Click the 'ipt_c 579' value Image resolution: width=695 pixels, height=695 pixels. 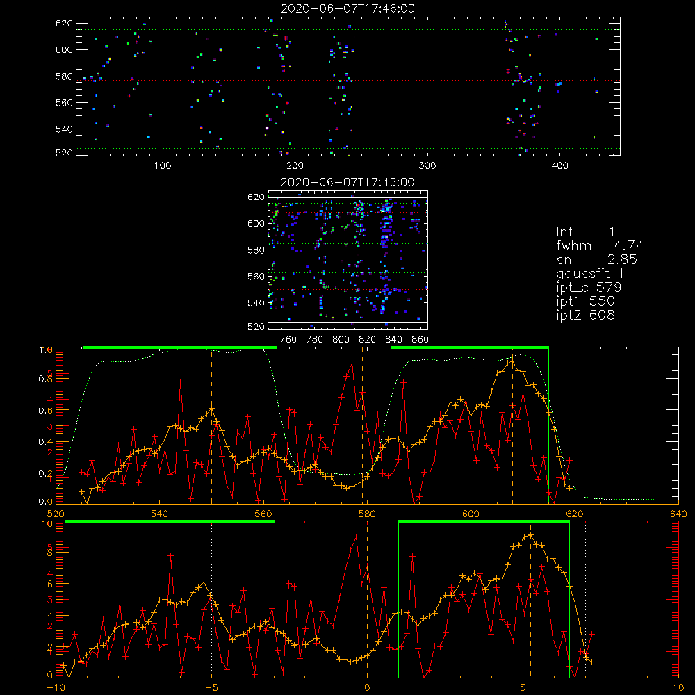click(589, 288)
